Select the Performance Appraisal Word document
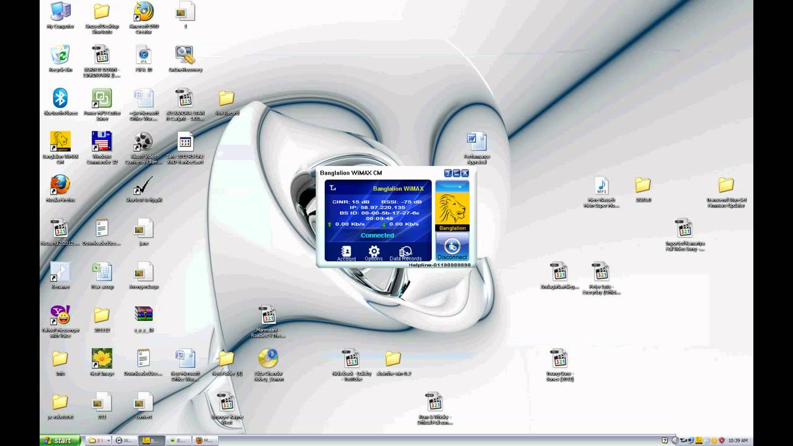The image size is (793, 446). coord(477,147)
